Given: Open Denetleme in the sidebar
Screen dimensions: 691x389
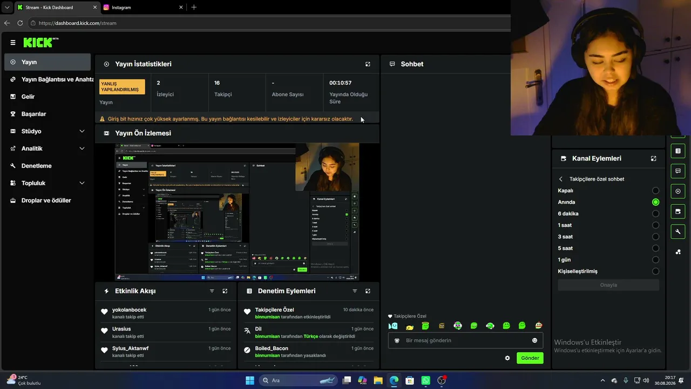Looking at the screenshot, I should (x=48, y=166).
